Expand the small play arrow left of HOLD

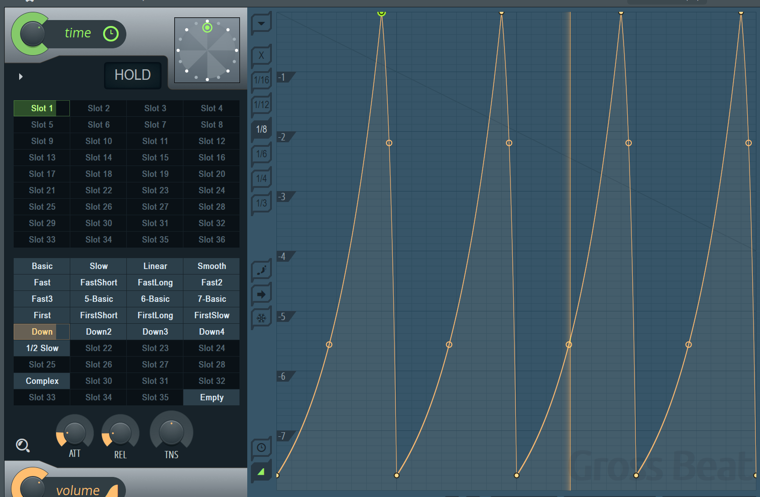tap(21, 77)
